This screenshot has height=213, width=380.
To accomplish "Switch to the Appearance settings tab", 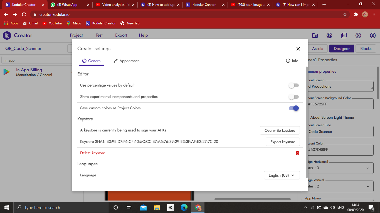I will click(x=127, y=61).
